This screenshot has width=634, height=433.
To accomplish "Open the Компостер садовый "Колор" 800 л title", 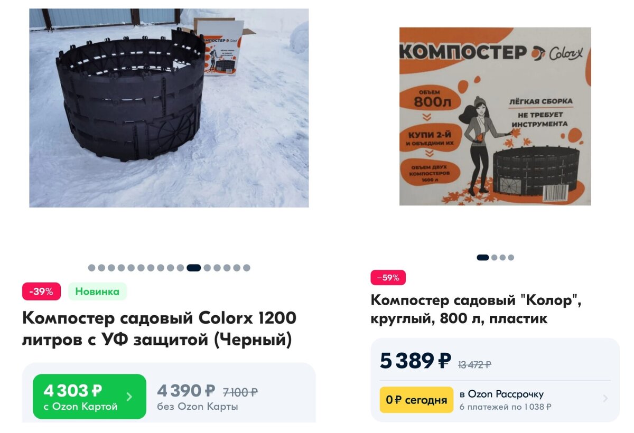I will click(x=476, y=308).
